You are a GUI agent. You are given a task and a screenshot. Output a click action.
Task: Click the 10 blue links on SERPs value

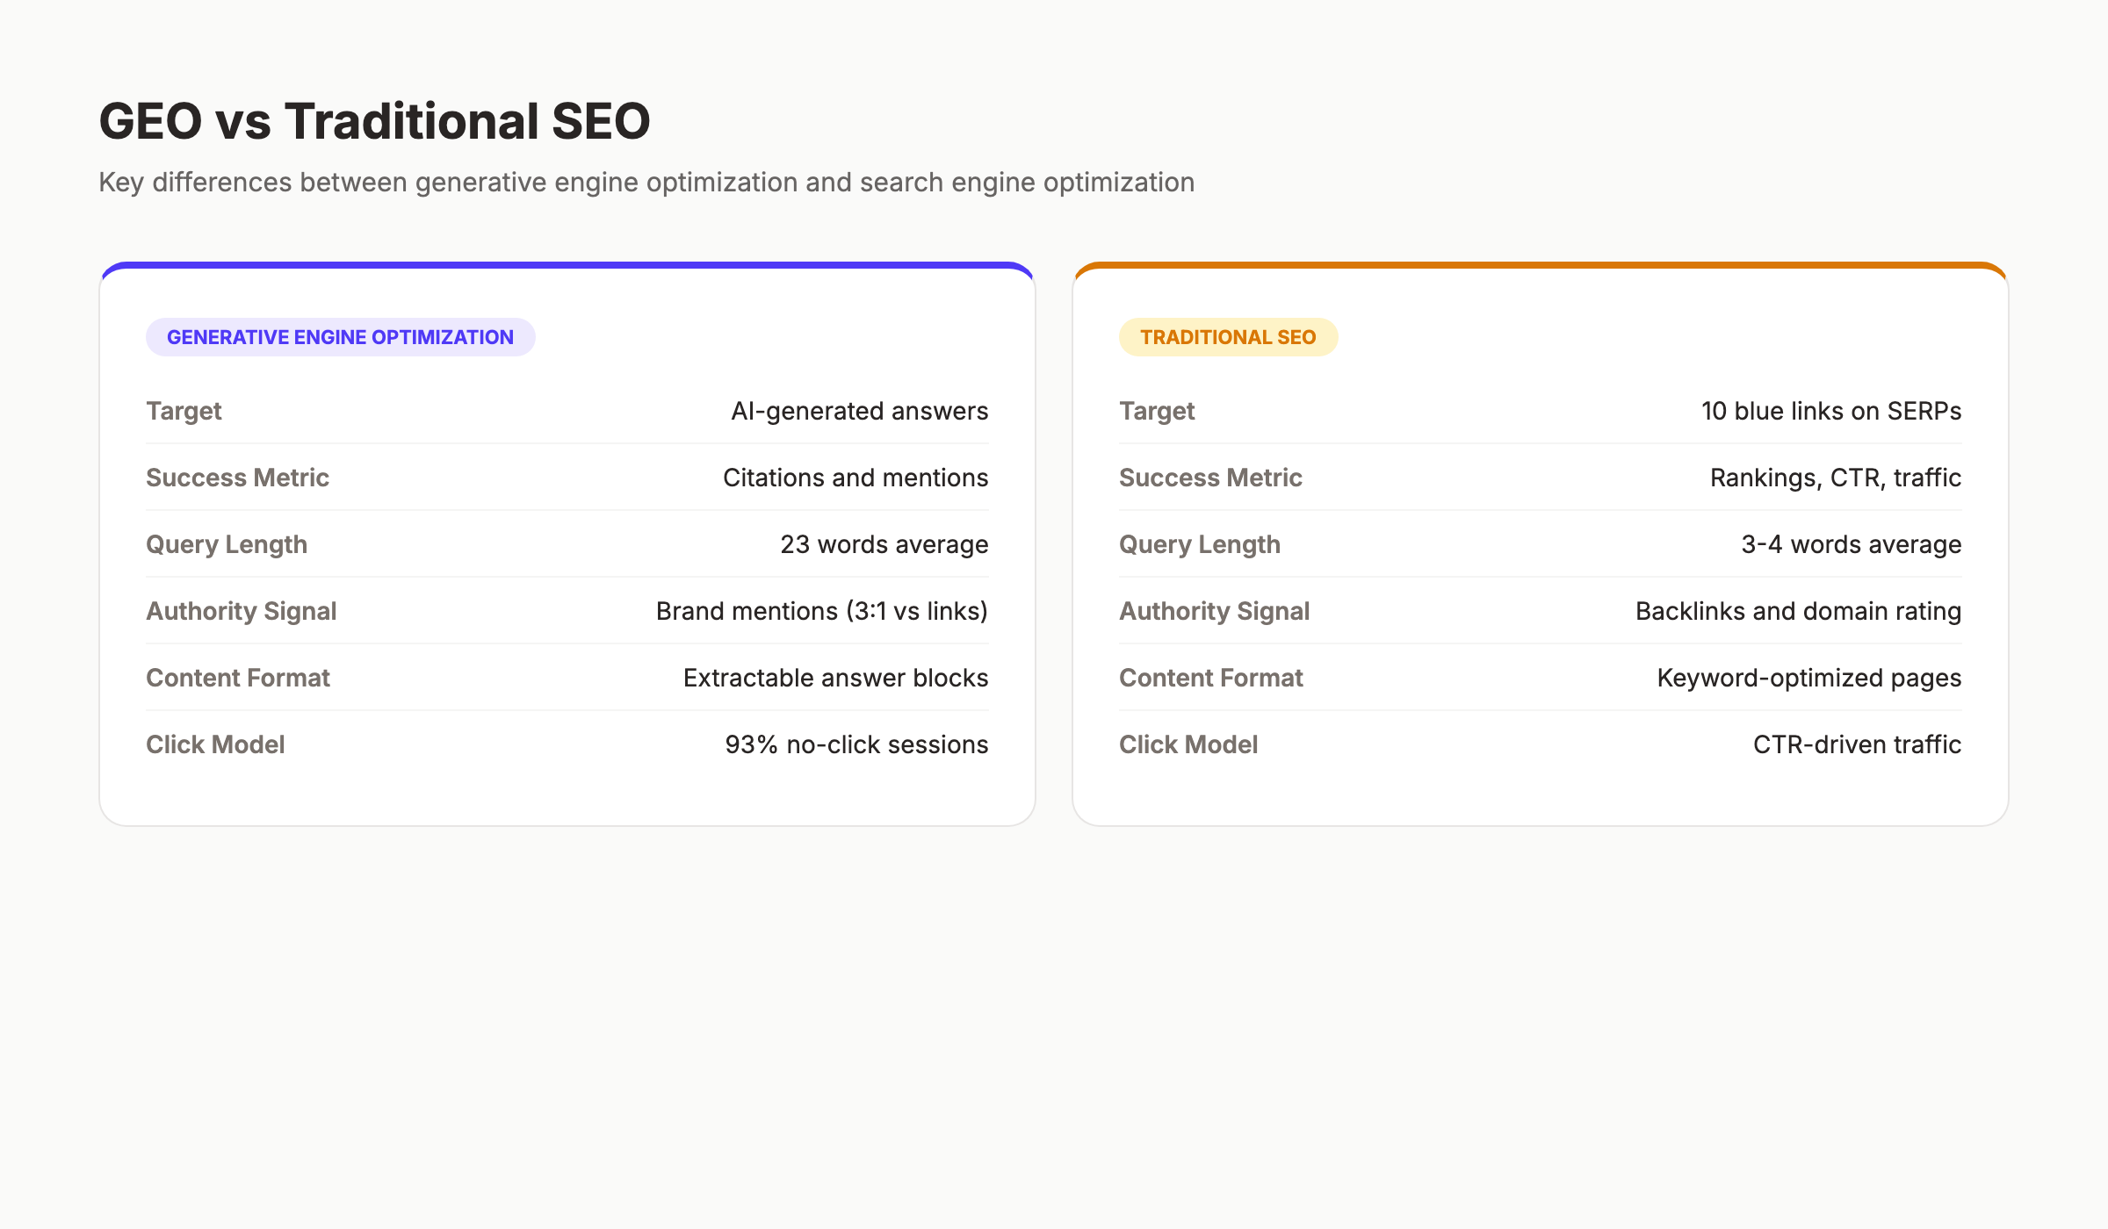[x=1830, y=410]
